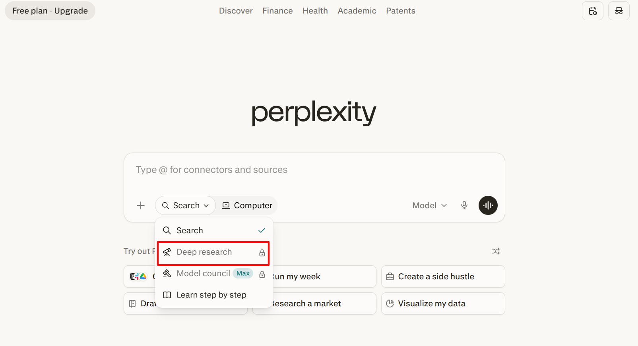Click the incognito icon at top right
Image resolution: width=638 pixels, height=346 pixels.
(619, 11)
